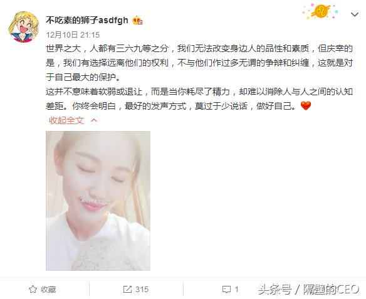
Task: Click the comment bubble icon
Action: click(x=226, y=290)
